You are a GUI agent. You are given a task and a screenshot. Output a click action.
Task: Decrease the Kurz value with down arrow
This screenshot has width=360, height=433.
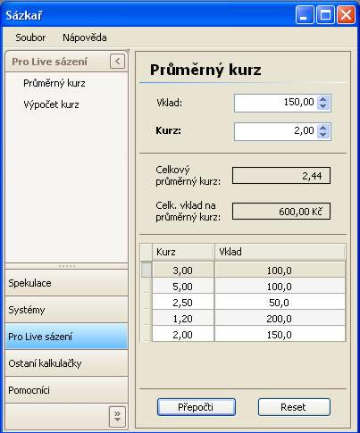(323, 135)
